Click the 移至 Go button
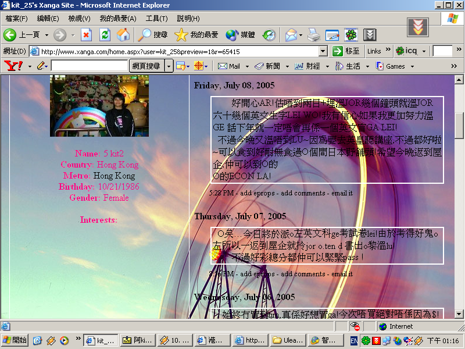The width and height of the screenshot is (465, 349). (x=346, y=51)
